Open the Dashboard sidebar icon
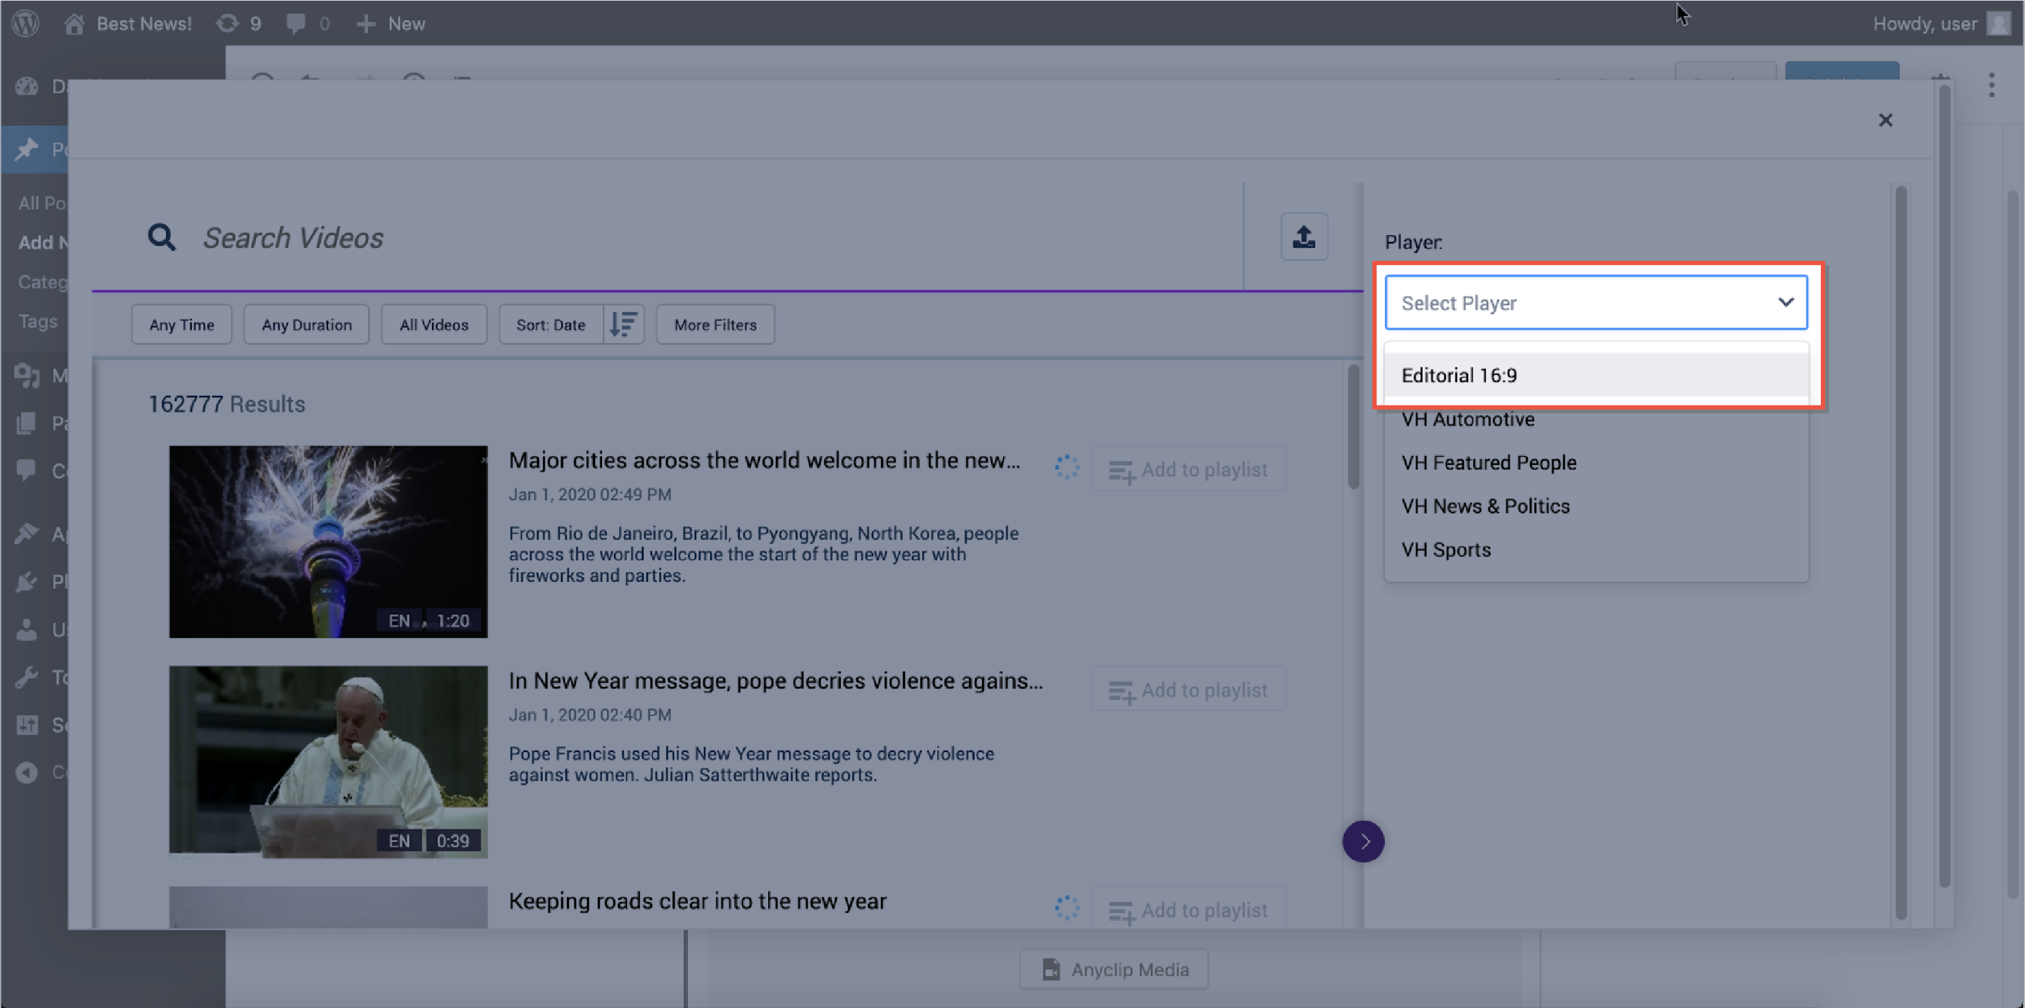This screenshot has height=1008, width=2025. [26, 86]
